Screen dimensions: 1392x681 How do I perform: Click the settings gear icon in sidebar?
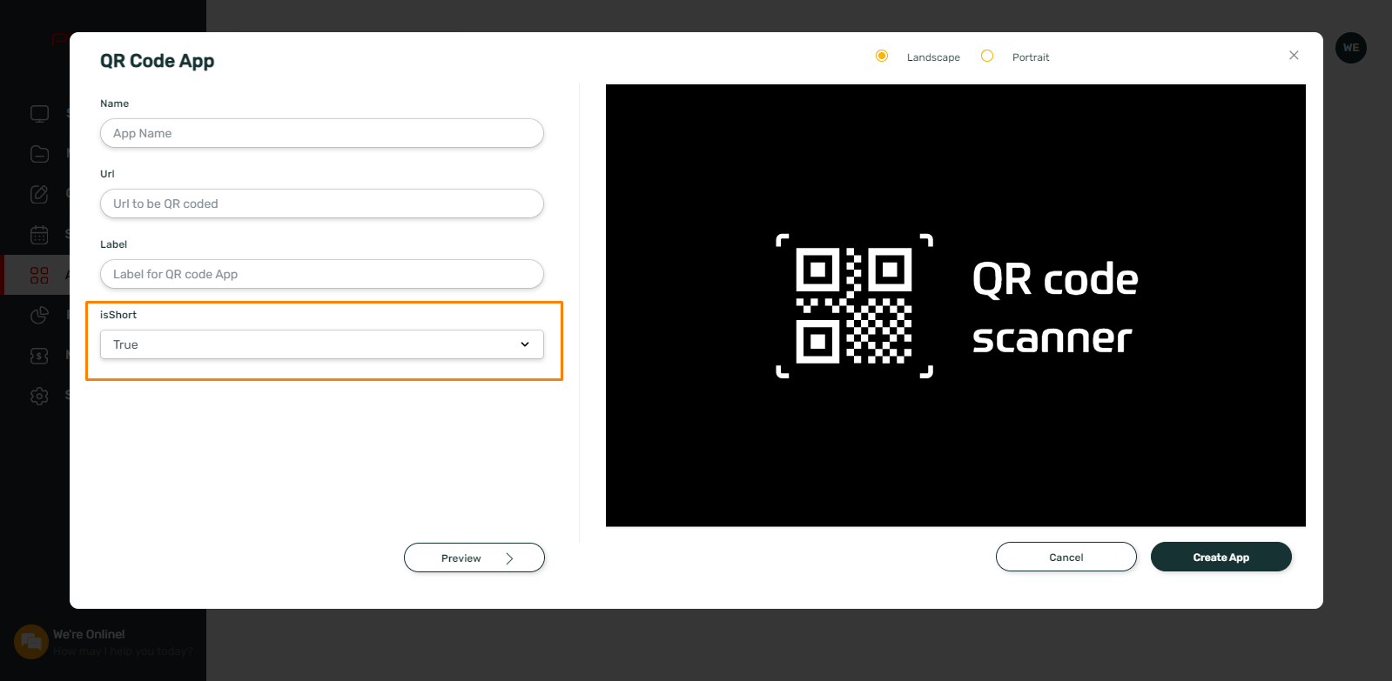[x=39, y=396]
